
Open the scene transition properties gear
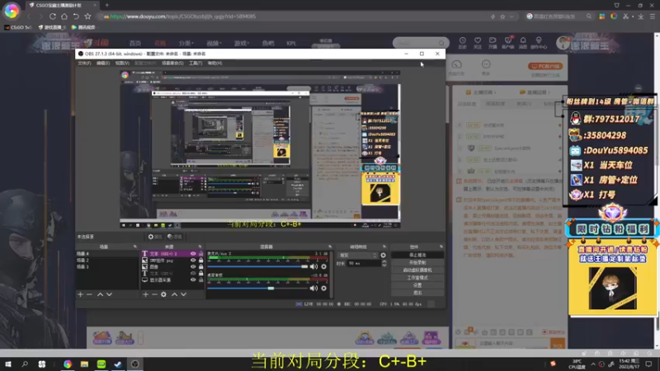[383, 256]
